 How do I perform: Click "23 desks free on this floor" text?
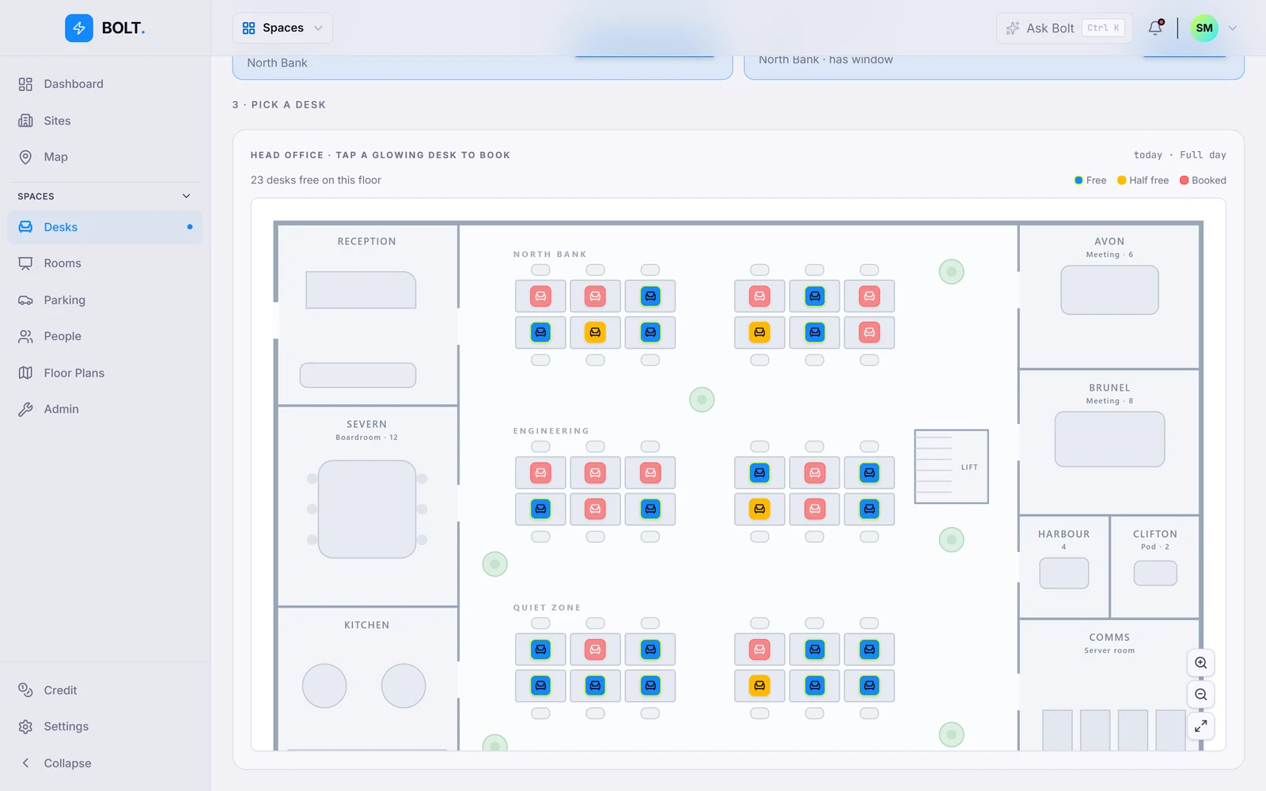(x=316, y=180)
